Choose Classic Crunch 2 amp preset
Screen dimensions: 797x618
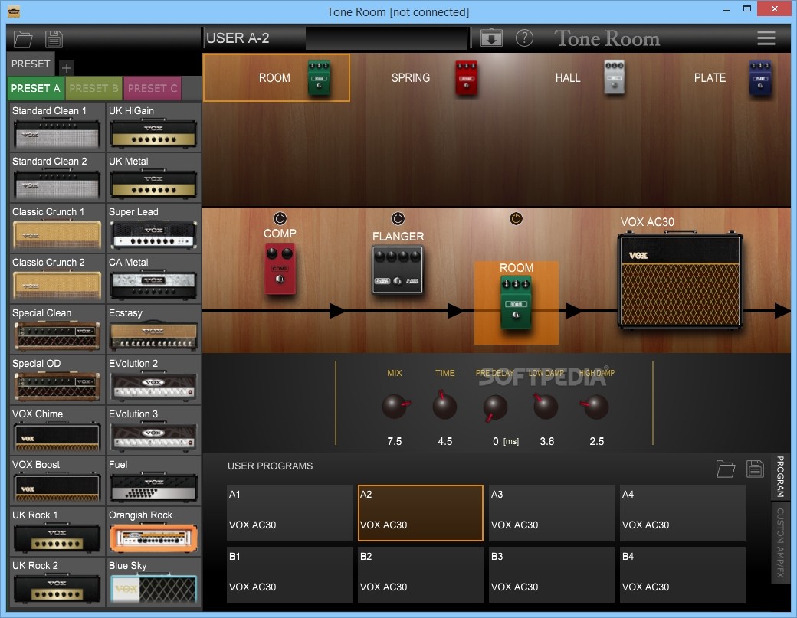pyautogui.click(x=57, y=278)
